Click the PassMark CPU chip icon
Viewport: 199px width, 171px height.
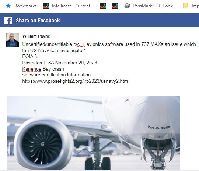(127, 6)
